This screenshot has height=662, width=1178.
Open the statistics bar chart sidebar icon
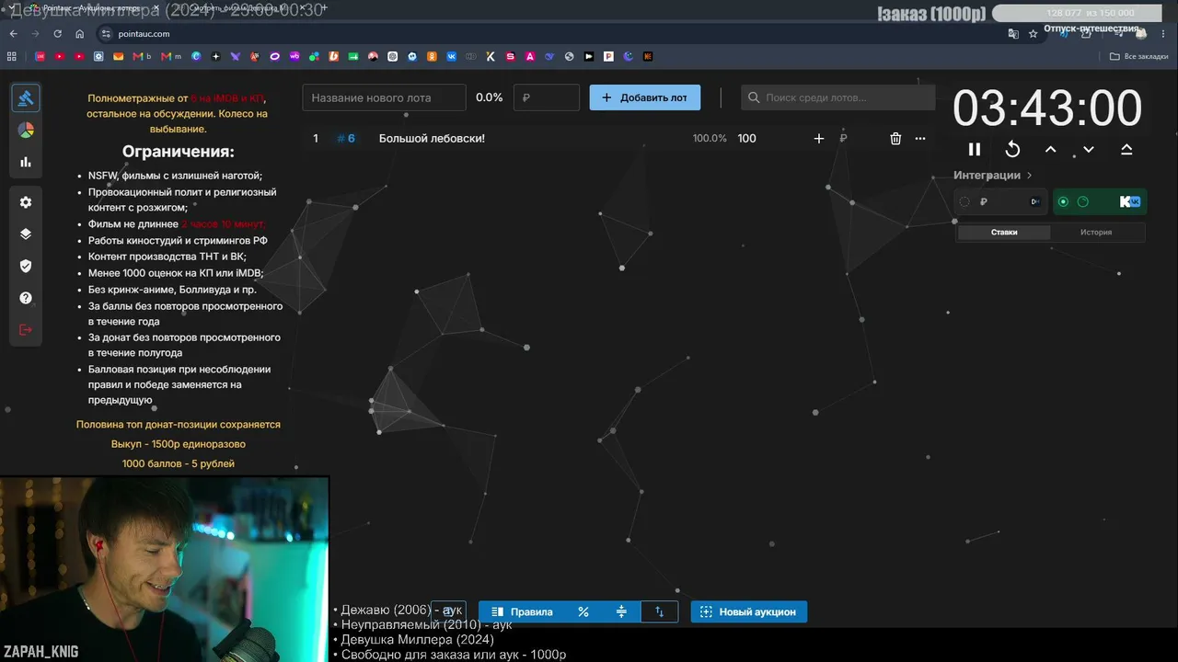tap(26, 162)
